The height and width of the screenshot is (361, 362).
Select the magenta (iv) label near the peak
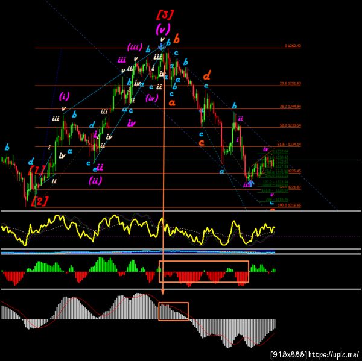[x=152, y=98]
